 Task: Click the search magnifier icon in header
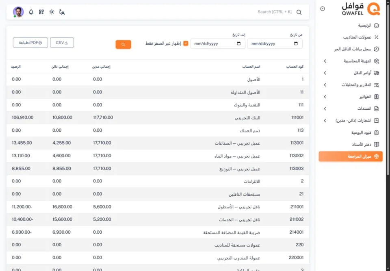point(299,12)
